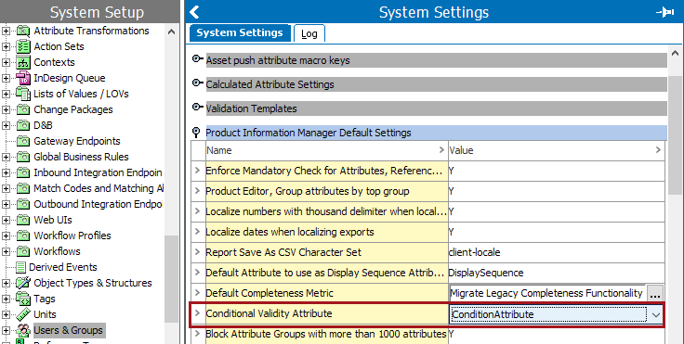
Task: Open the Conditional Validity Attribute dropdown arrow
Action: tap(655, 314)
